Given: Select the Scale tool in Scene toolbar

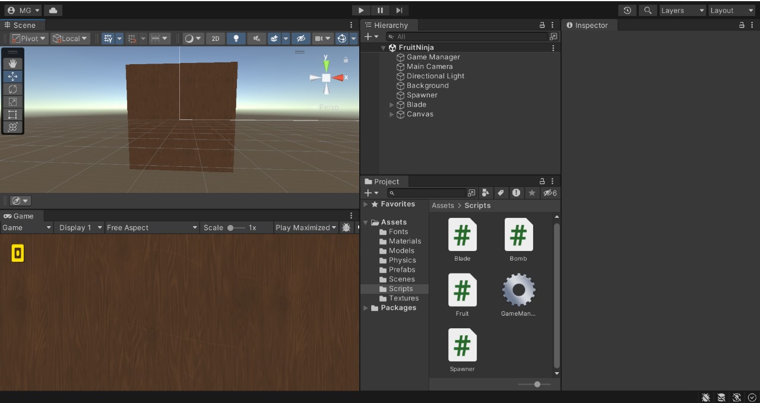Looking at the screenshot, I should coord(12,102).
